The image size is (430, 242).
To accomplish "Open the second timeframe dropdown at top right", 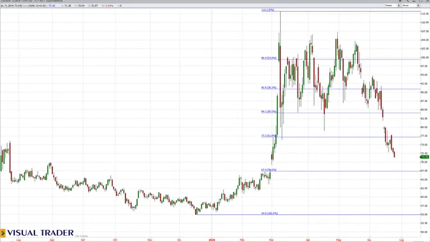I will click(411, 6).
